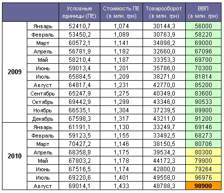Image resolution: width=224 pixels, height=193 pixels.
Task: Click the GDP value 96976
Action: click(203, 177)
